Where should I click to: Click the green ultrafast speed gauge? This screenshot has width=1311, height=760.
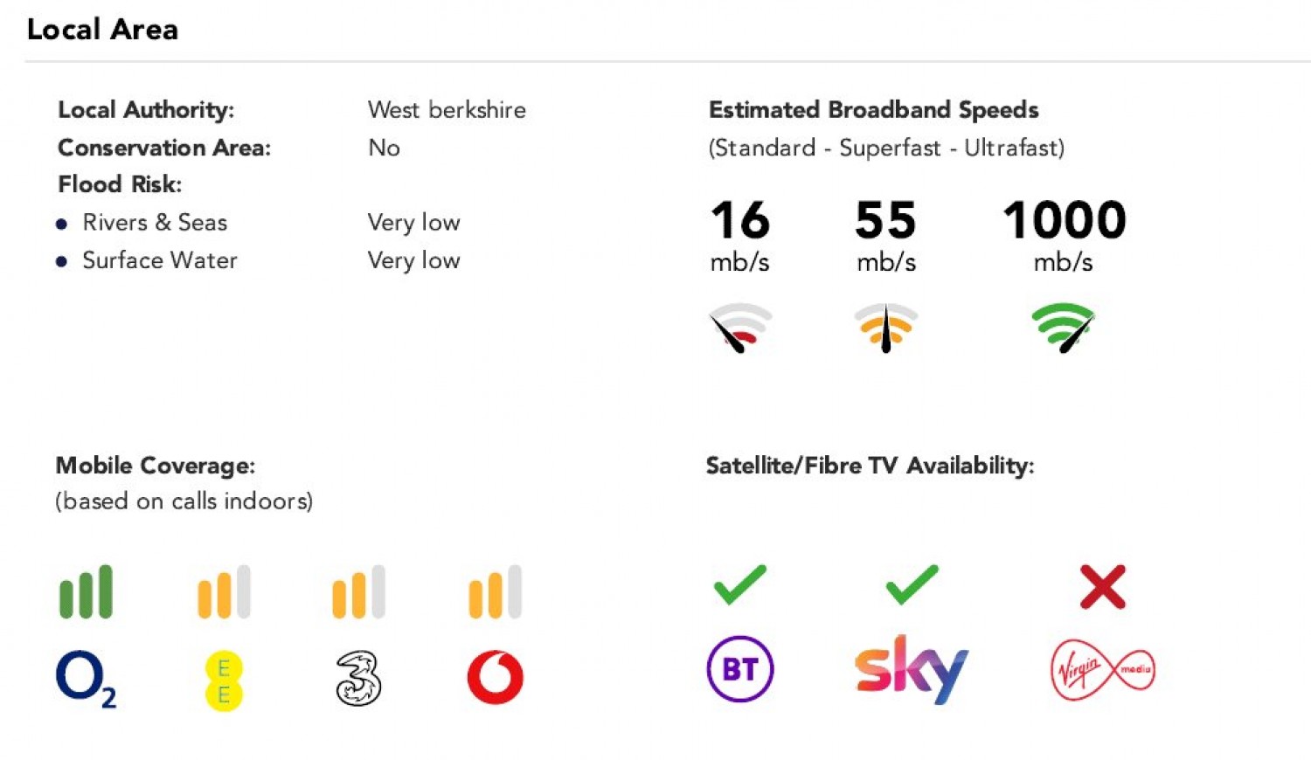1064,327
